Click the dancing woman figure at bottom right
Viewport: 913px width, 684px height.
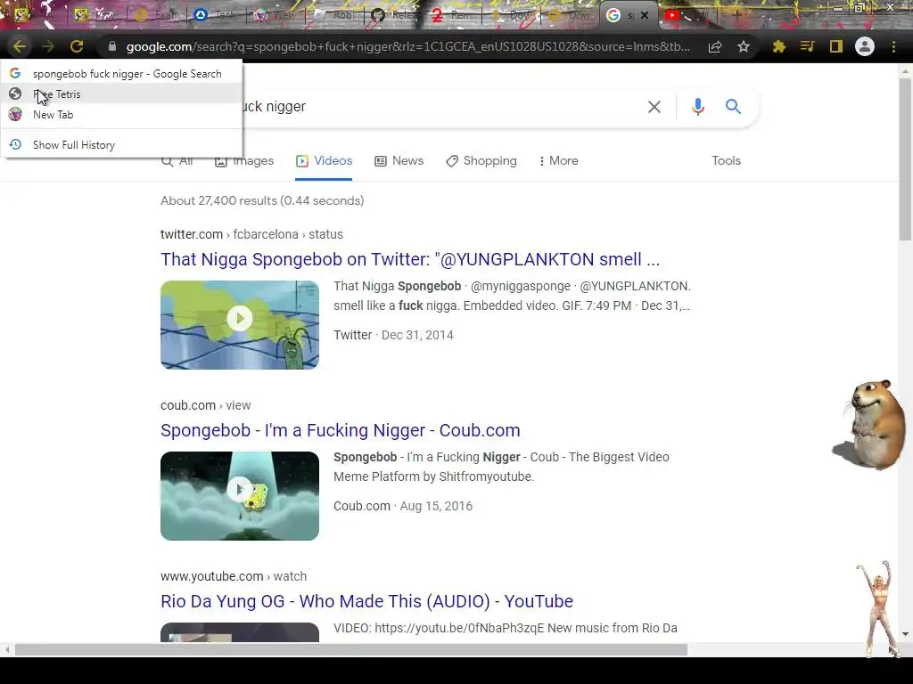click(879, 607)
